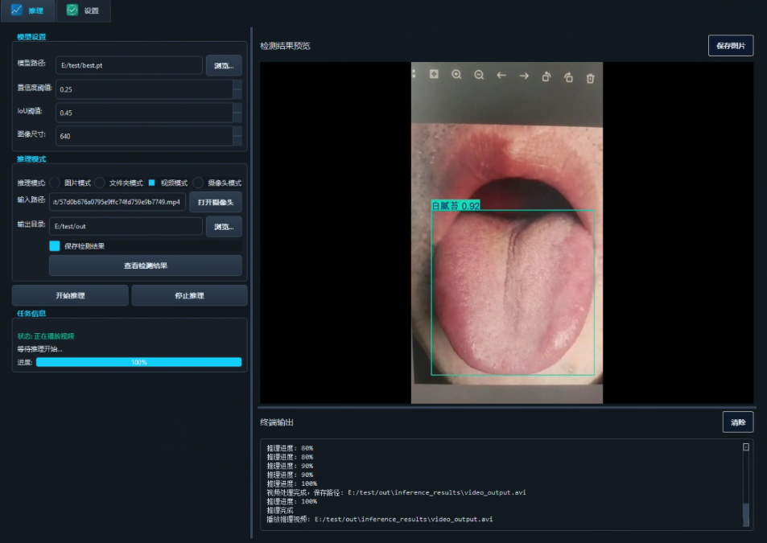Screen dimensions: 767x543
Task: Increase the IoU阈值 value with up arrow
Action: click(237, 108)
